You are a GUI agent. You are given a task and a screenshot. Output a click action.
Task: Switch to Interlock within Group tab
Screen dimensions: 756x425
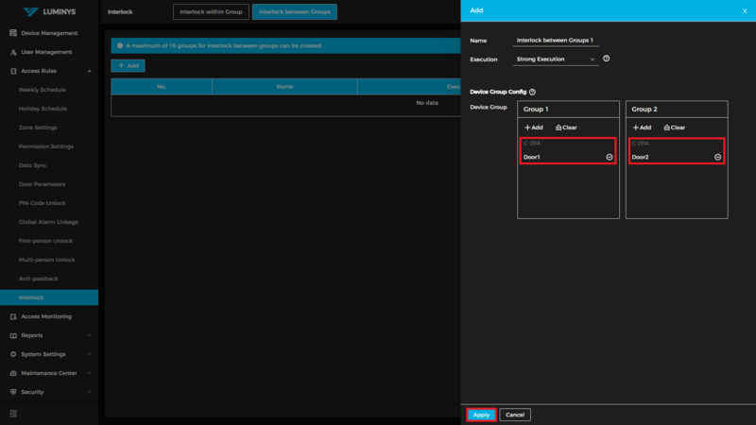tap(211, 12)
